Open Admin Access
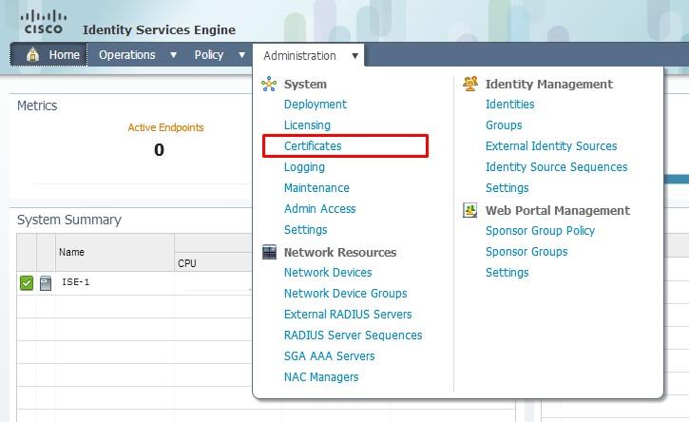 [320, 209]
